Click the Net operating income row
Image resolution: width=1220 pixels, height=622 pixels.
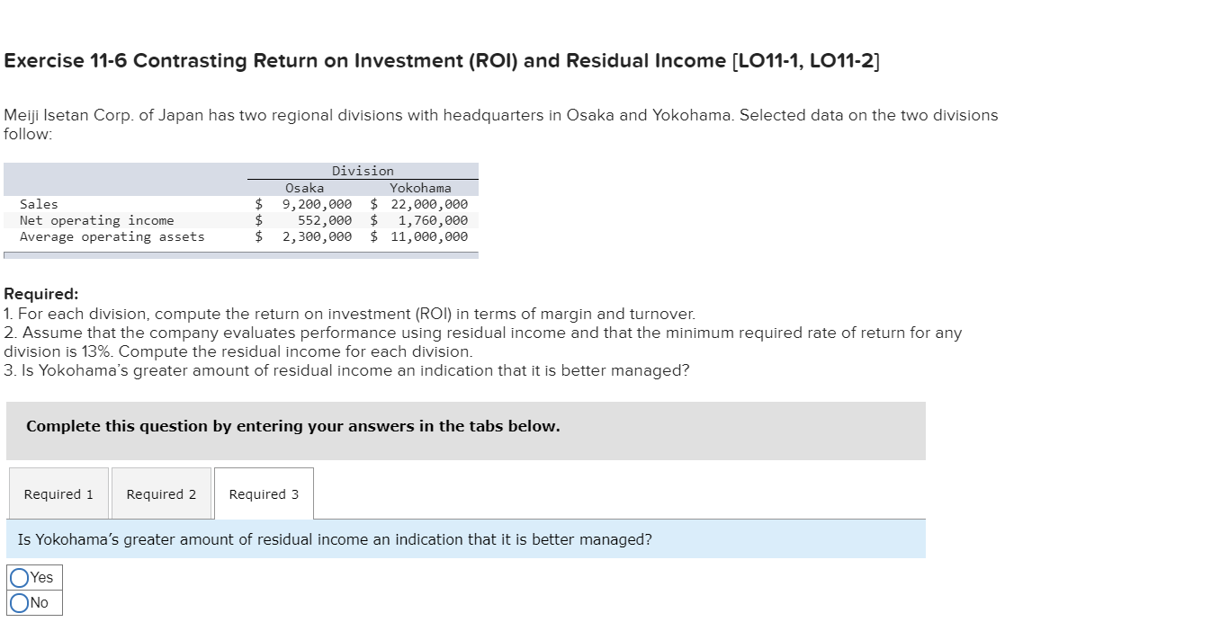point(95,219)
